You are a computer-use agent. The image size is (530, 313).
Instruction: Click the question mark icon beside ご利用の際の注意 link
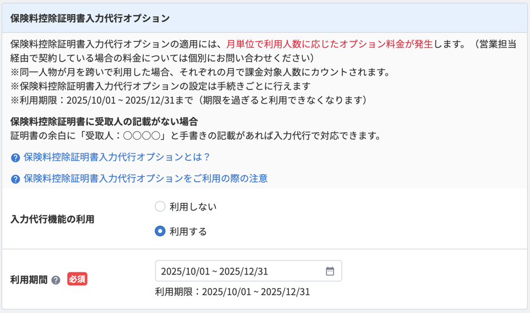click(x=15, y=179)
